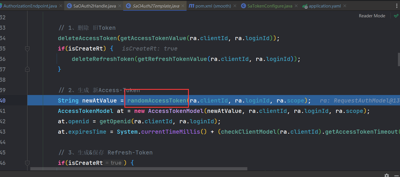
Task: Collapse the code block at line 46
Action: click(x=27, y=163)
